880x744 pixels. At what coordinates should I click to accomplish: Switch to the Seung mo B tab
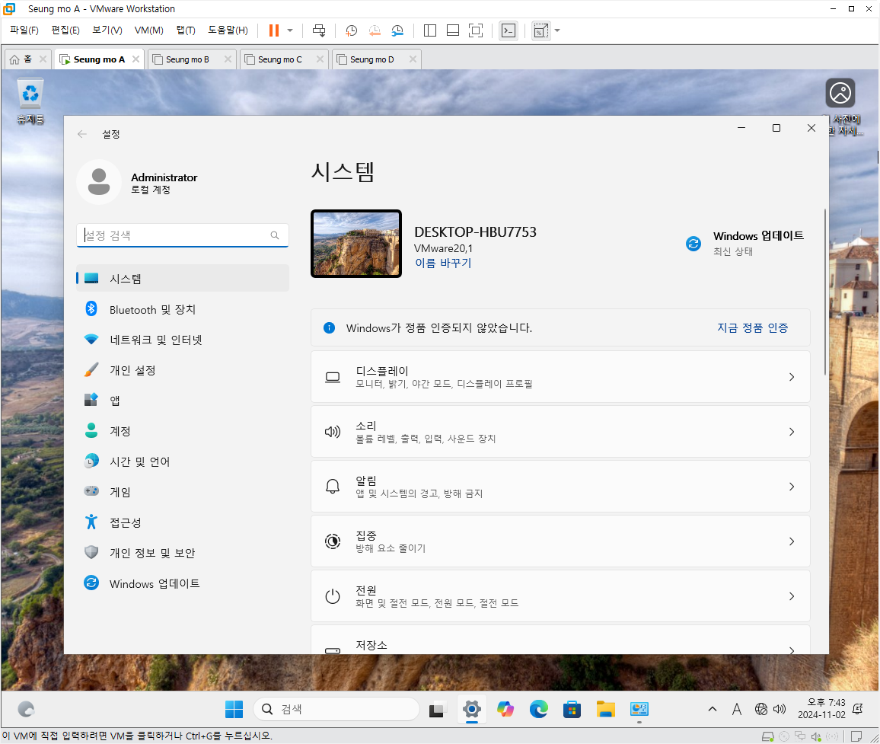pos(187,59)
